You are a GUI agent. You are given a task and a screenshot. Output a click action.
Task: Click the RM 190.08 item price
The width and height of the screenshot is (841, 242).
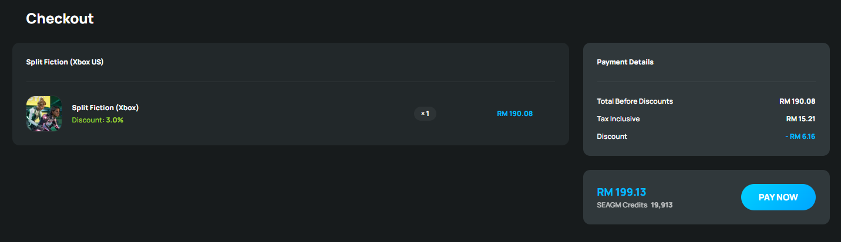514,114
